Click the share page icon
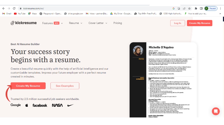Image resolution: width=224 pixels, height=125 pixels. [184, 9]
